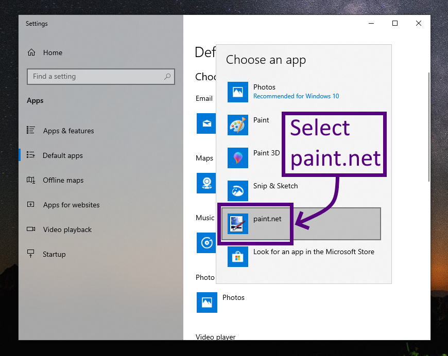The image size is (448, 356).
Task: Choose Photos in the app list
Action: pos(301,92)
